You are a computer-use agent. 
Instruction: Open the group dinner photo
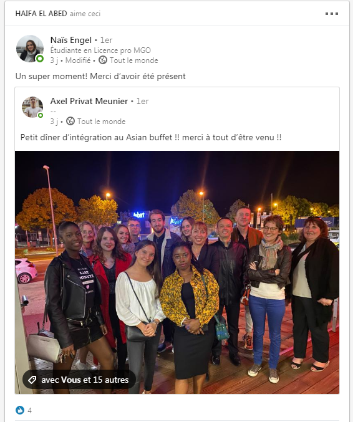click(177, 272)
